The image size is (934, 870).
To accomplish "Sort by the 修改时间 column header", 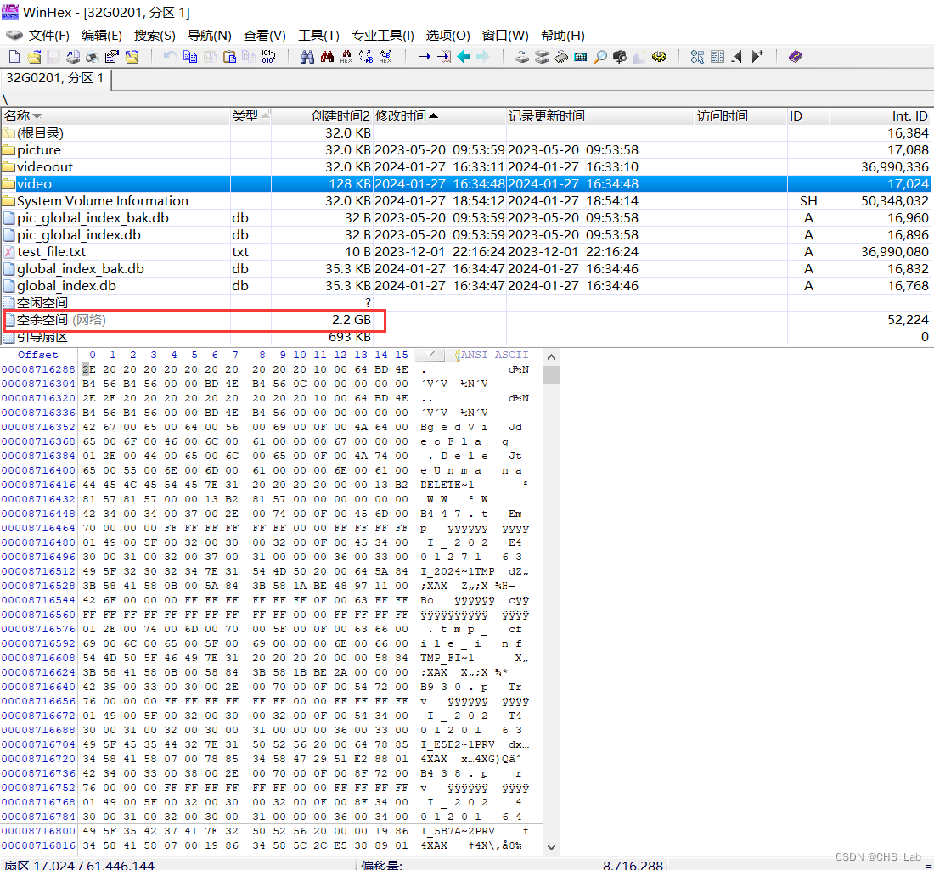I will point(439,116).
